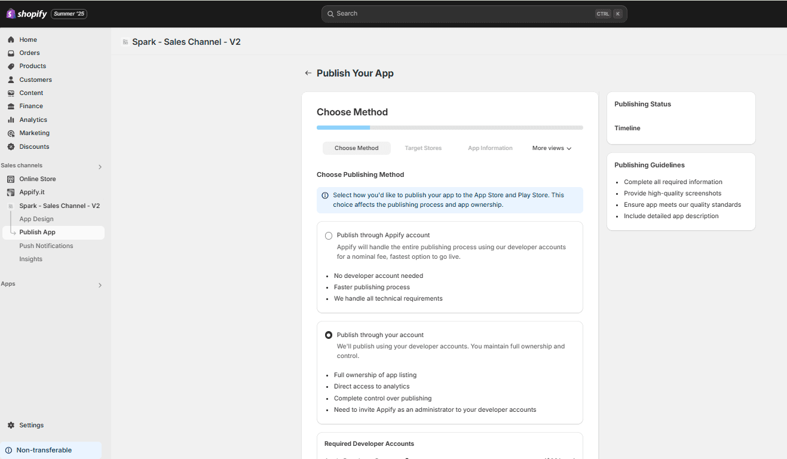Switch to the App Information tab
The image size is (787, 459).
coord(490,148)
